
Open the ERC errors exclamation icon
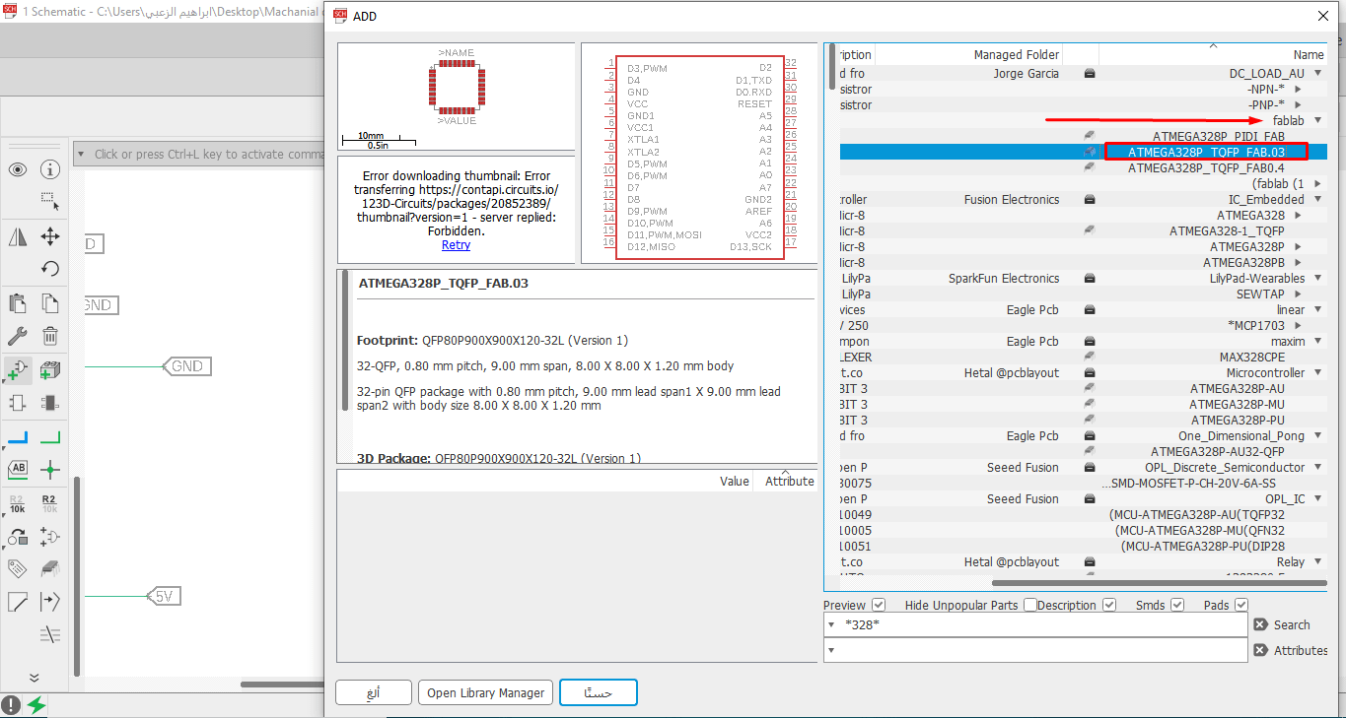pos(11,705)
